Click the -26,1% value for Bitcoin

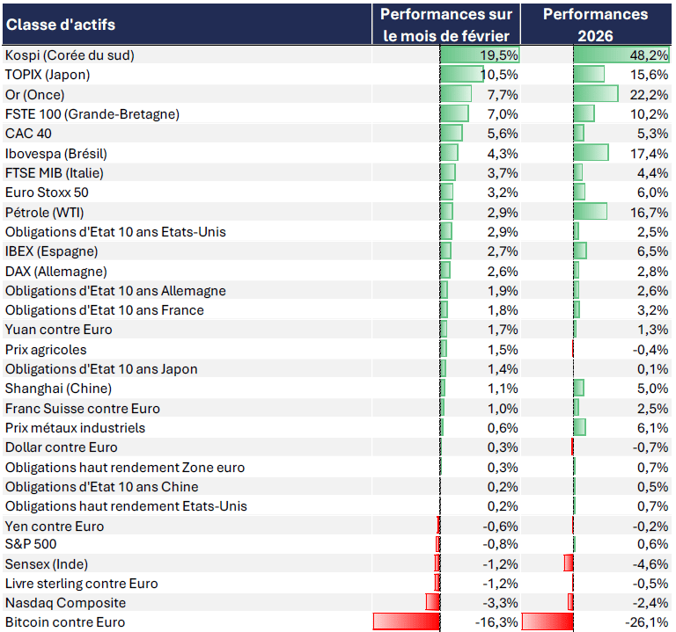click(647, 622)
